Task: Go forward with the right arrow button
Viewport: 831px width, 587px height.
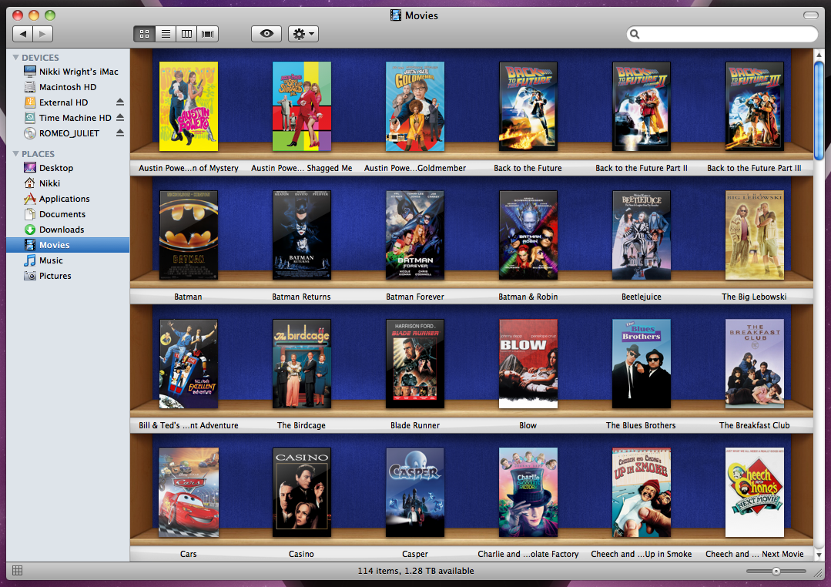Action: (x=43, y=34)
